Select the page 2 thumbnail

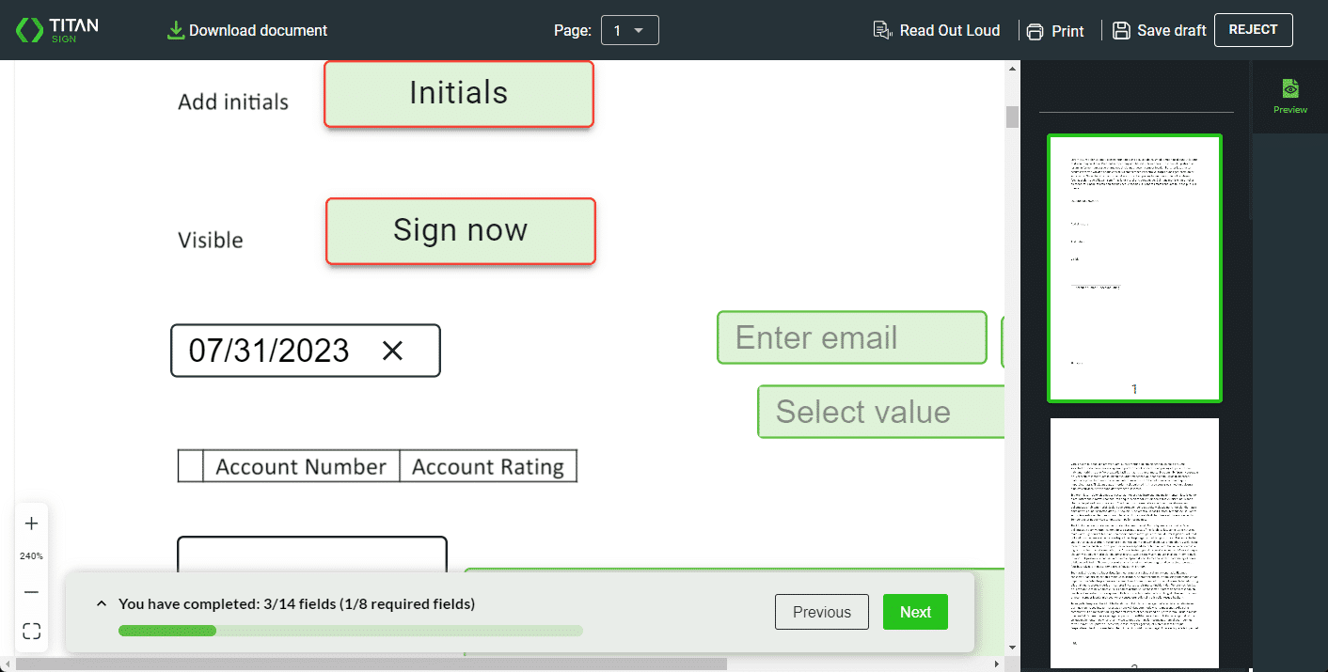tap(1134, 542)
